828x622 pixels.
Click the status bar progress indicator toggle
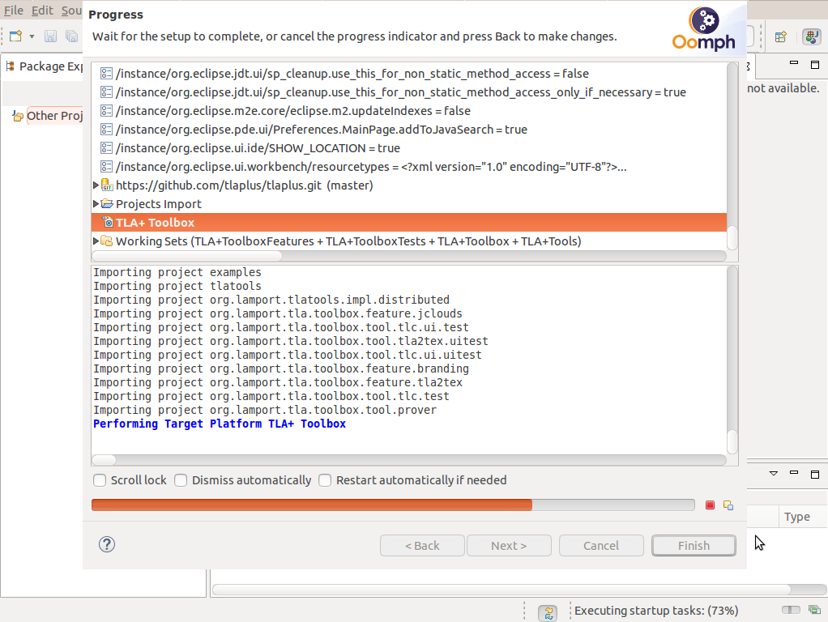coord(791,610)
